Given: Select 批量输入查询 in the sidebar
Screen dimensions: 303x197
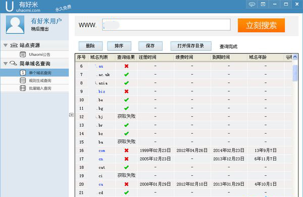Looking at the screenshot, I should pyautogui.click(x=34, y=88).
